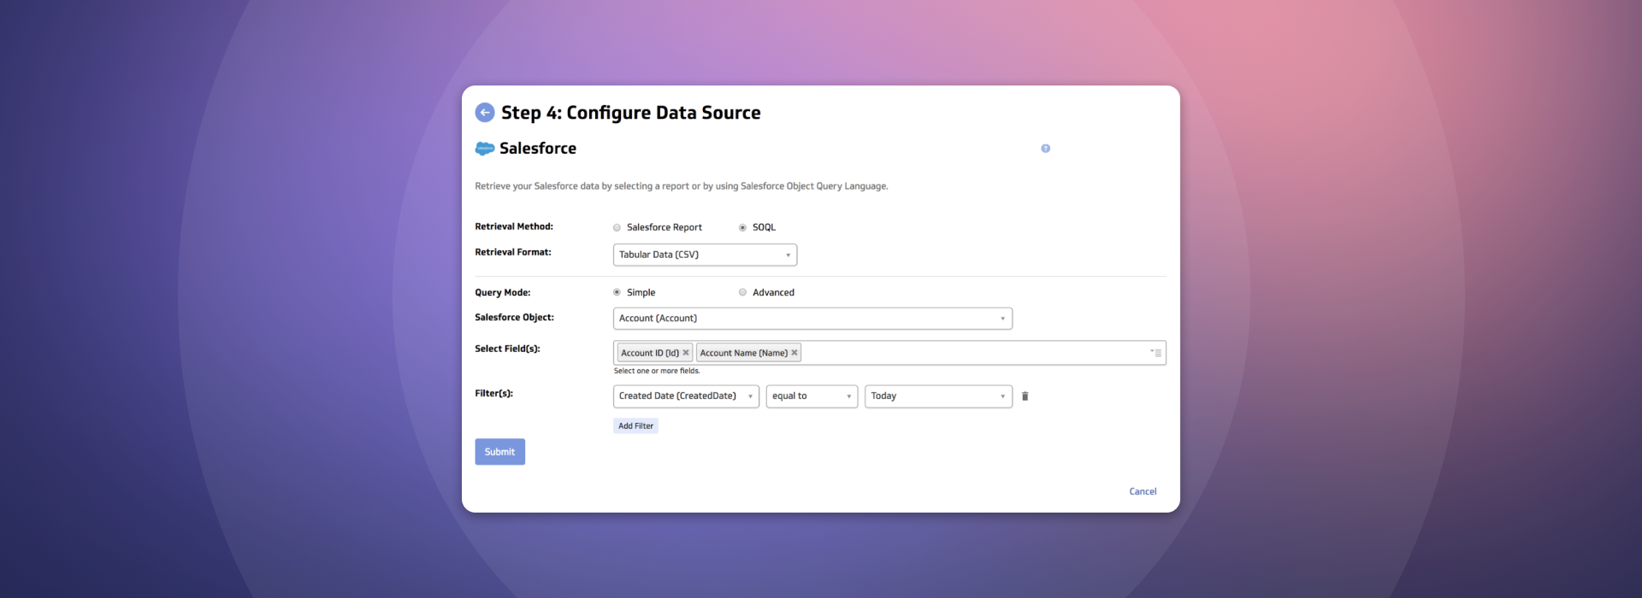
Task: Click the 'Select one or more fields.' hint
Action: point(657,372)
